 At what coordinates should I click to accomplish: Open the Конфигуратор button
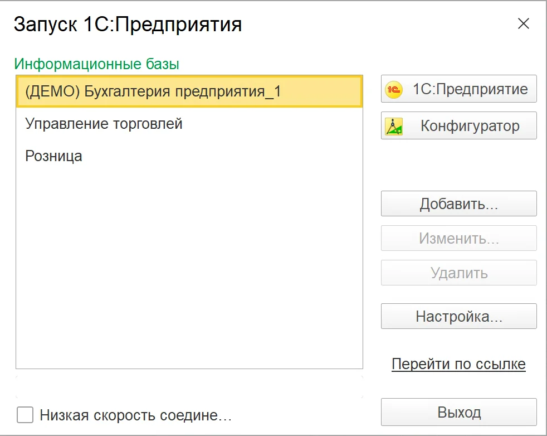point(459,125)
